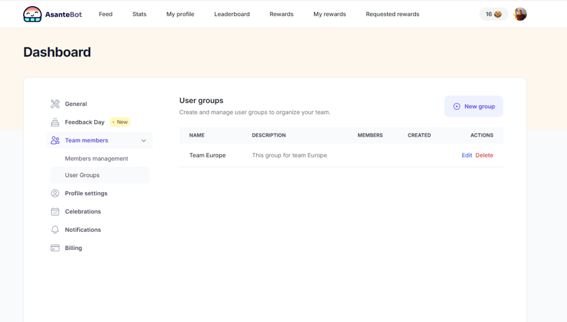This screenshot has width=567, height=322.
Task: Open the Leaderboard page
Action: point(231,14)
